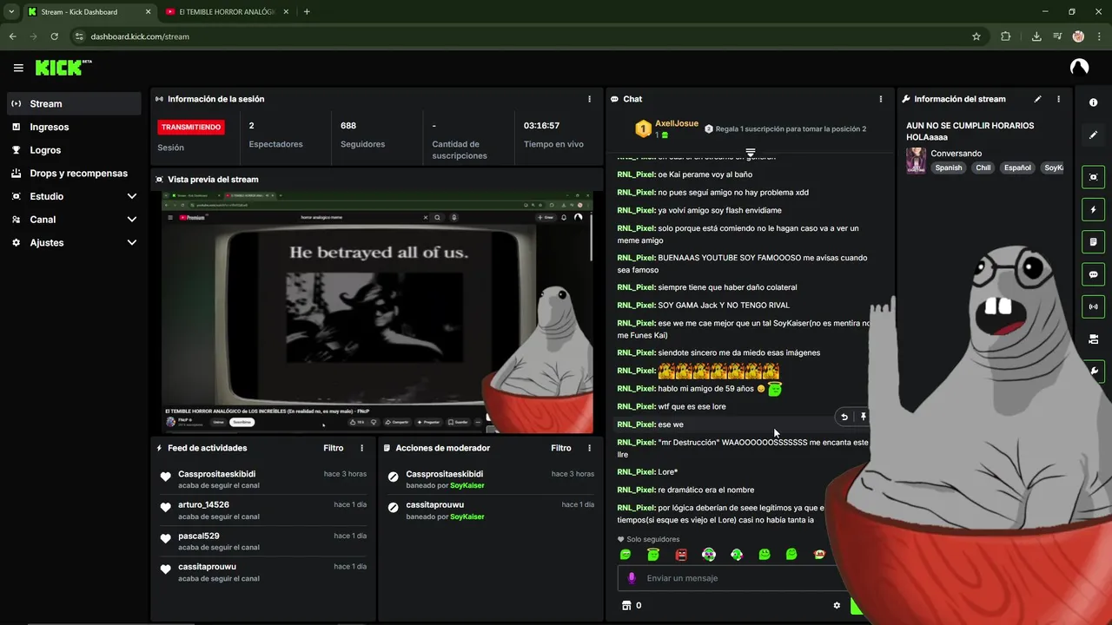Insert the first green smiling emote
Screen dimensions: 1112x625
point(625,554)
